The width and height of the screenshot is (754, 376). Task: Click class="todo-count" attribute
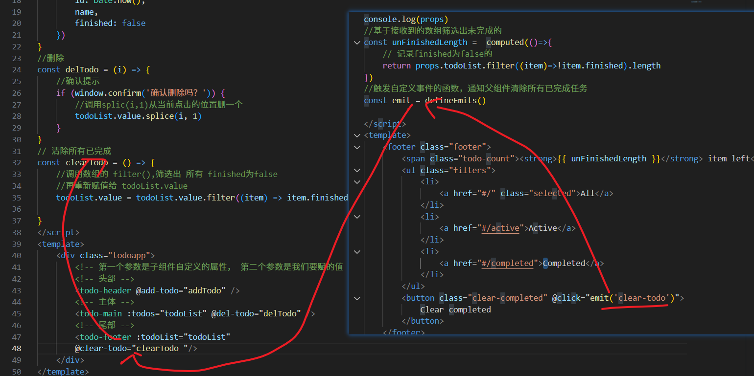click(472, 158)
